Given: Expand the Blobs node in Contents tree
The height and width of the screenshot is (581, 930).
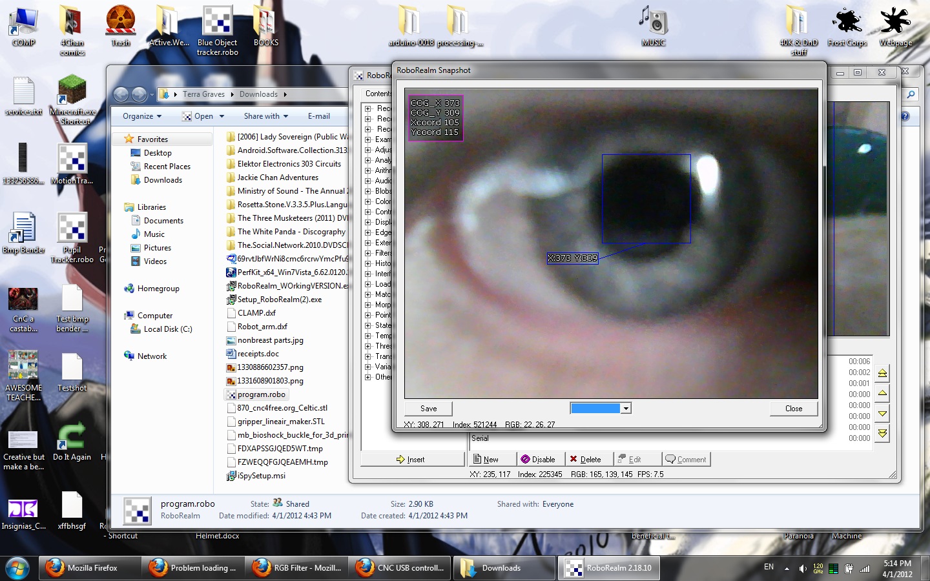Looking at the screenshot, I should click(x=368, y=191).
